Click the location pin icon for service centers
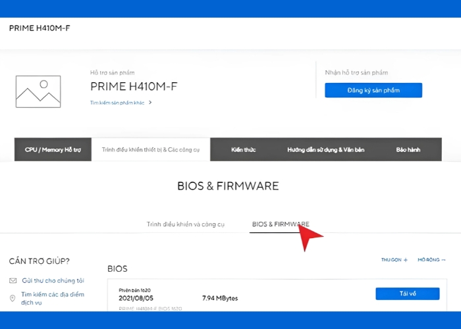The height and width of the screenshot is (329, 461). [x=13, y=298]
